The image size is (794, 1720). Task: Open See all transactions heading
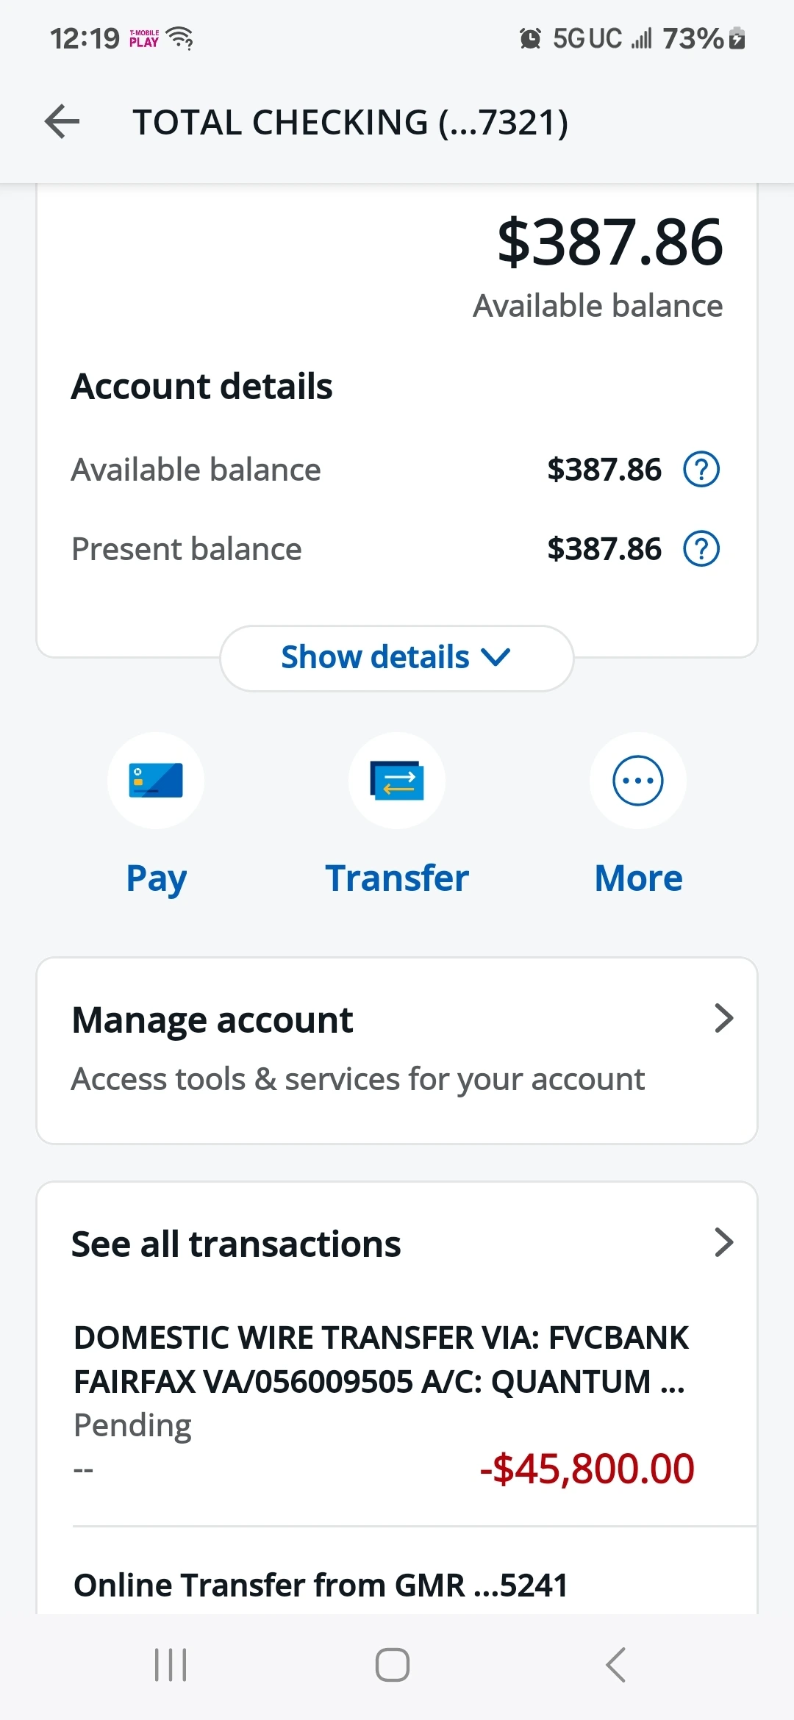(236, 1244)
